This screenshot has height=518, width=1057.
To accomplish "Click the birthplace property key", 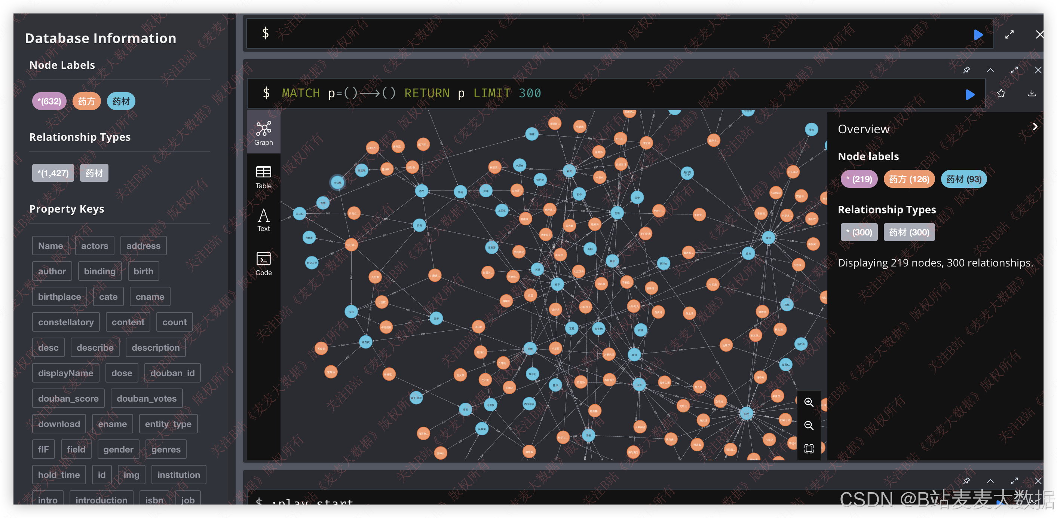I will 59,296.
